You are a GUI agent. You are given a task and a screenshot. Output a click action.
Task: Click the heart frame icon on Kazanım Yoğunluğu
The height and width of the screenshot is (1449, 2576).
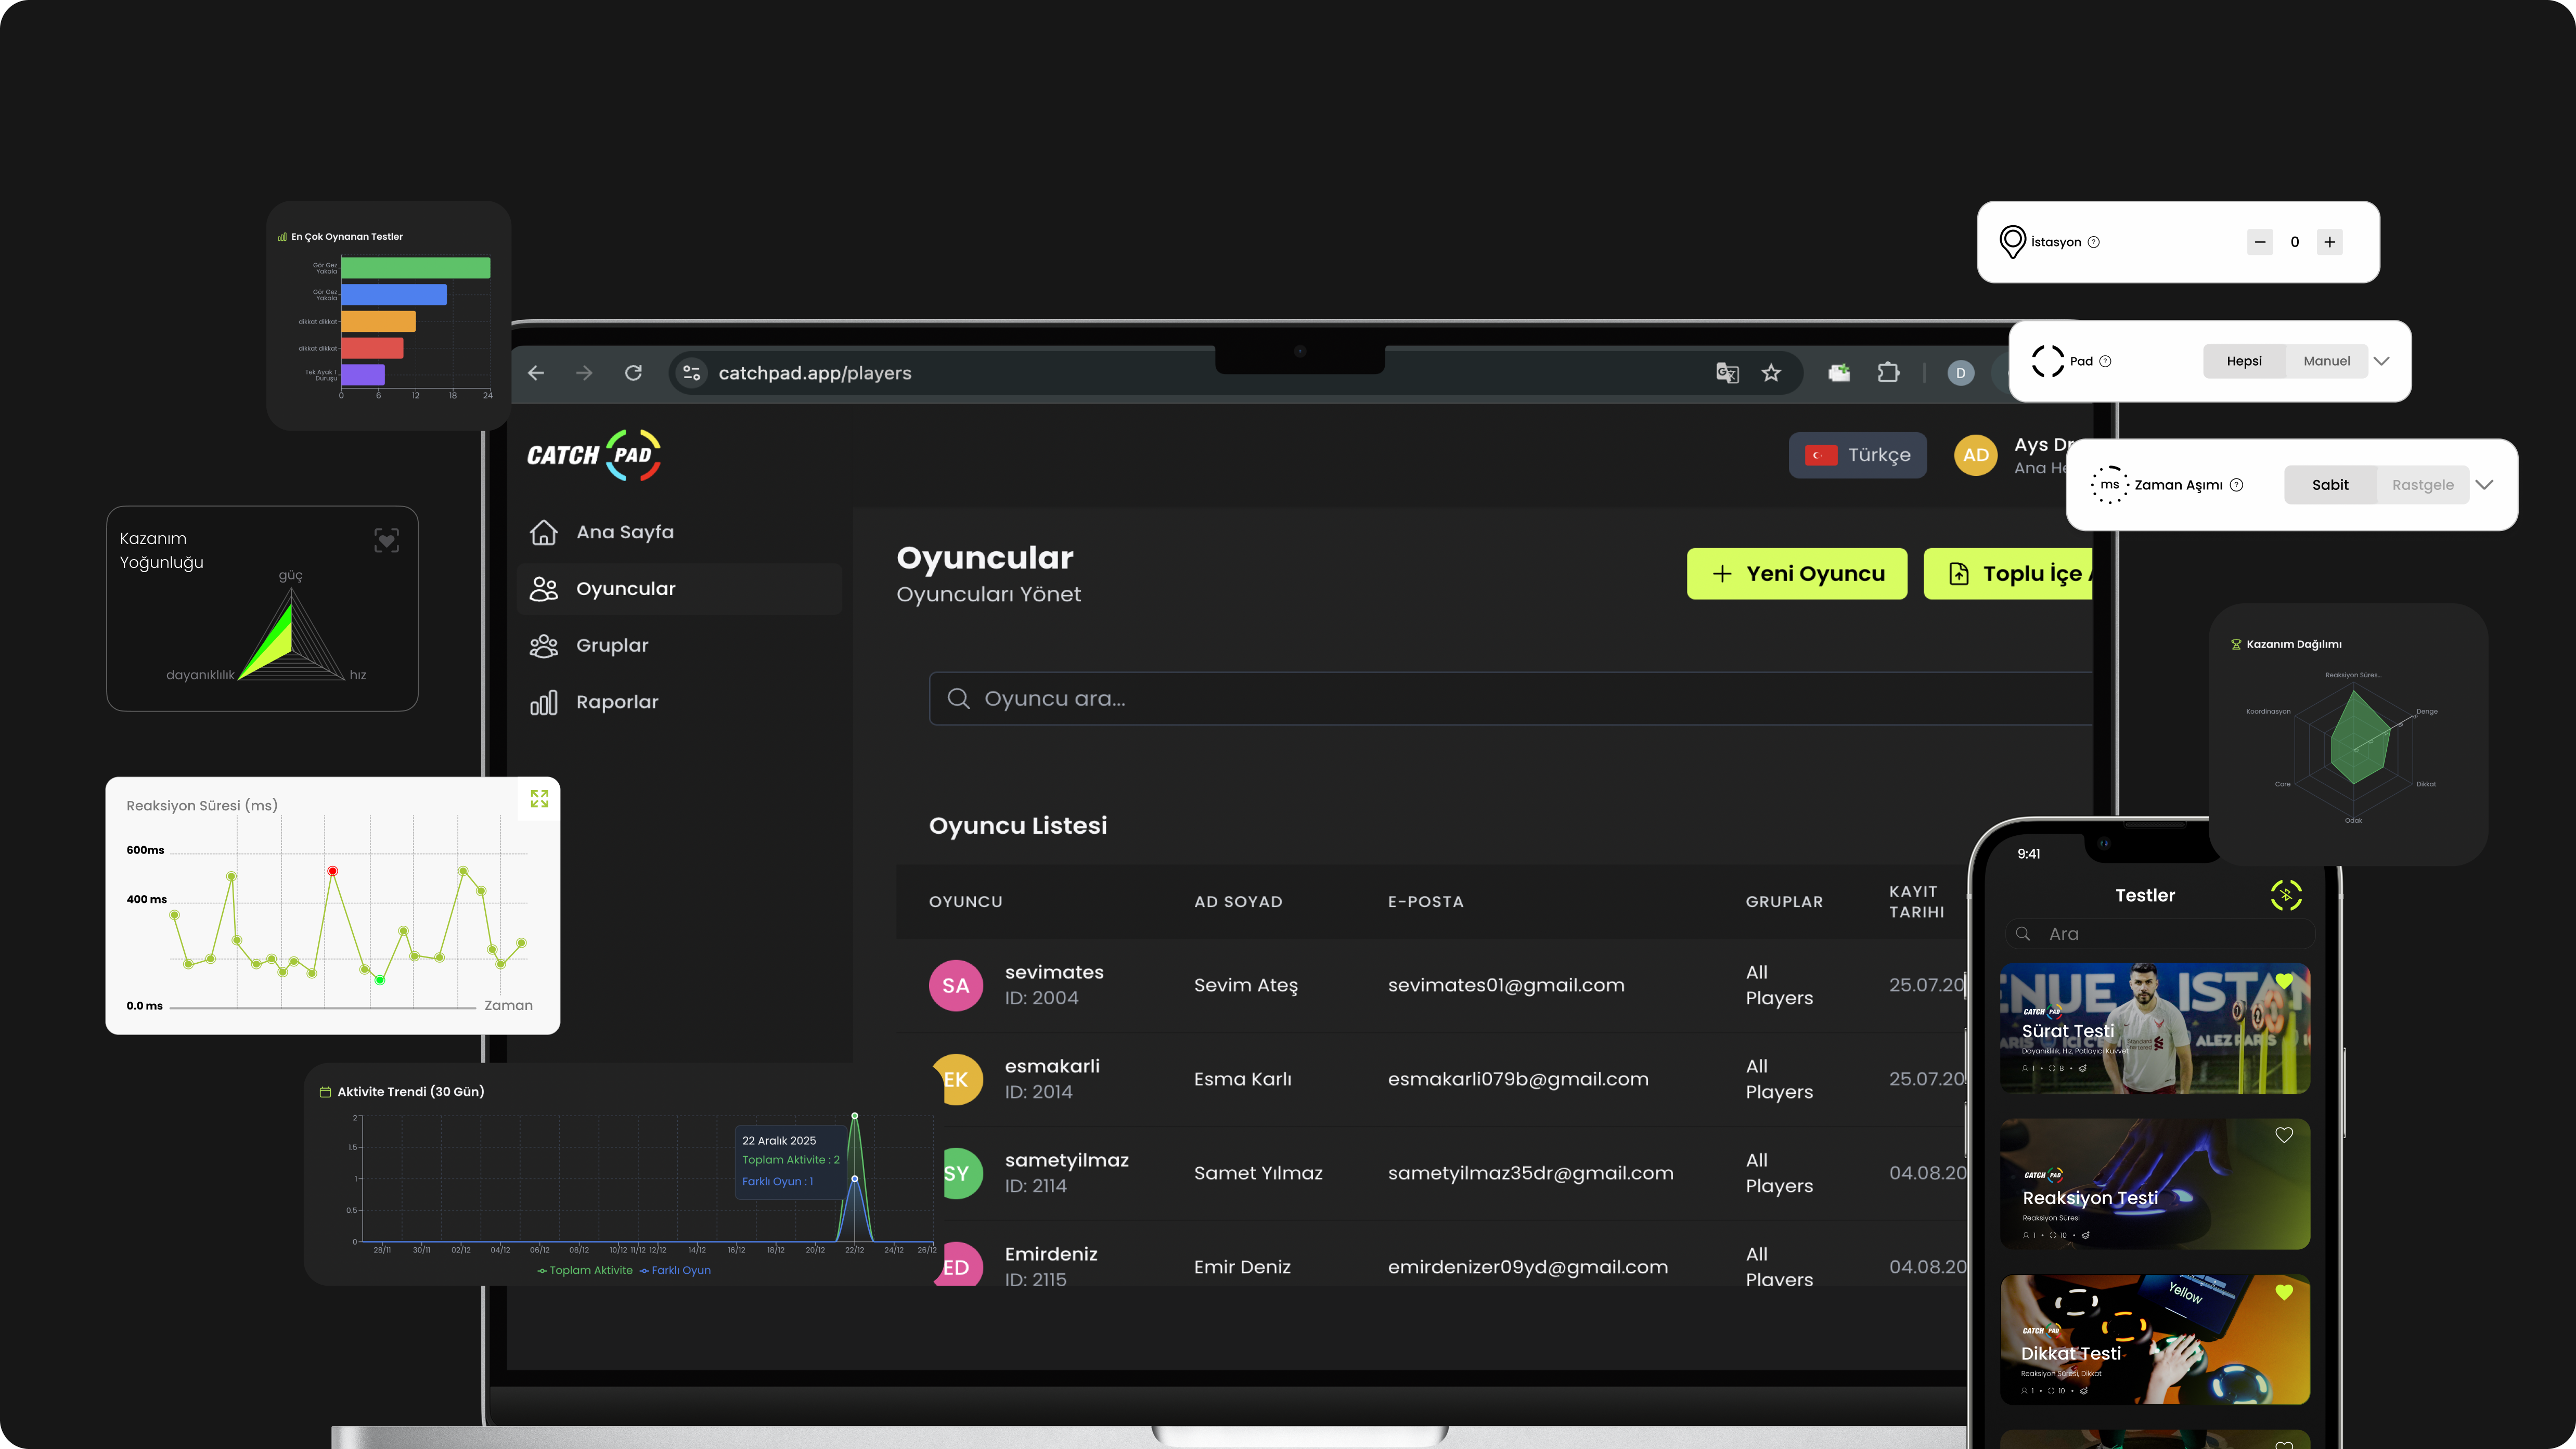point(386,541)
